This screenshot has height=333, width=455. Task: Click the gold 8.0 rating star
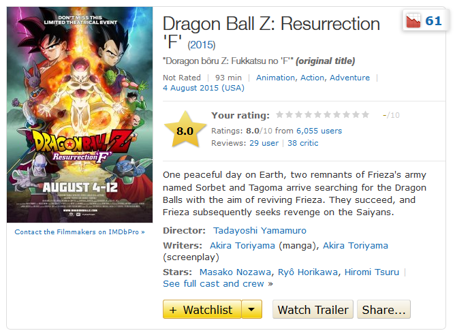pyautogui.click(x=185, y=129)
